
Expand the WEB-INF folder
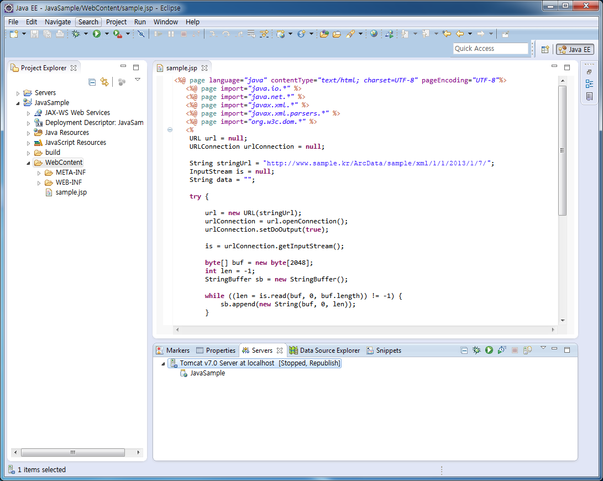tap(39, 182)
